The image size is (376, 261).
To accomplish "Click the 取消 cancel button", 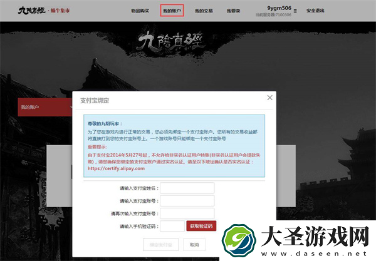I will [194, 245].
